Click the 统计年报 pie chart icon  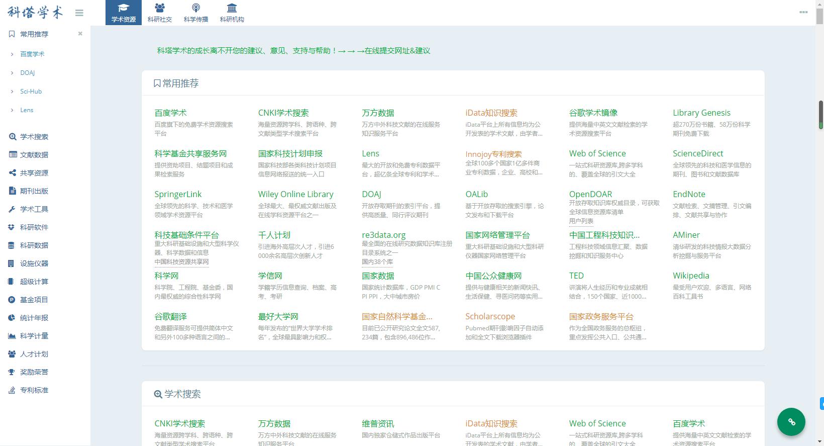13,318
